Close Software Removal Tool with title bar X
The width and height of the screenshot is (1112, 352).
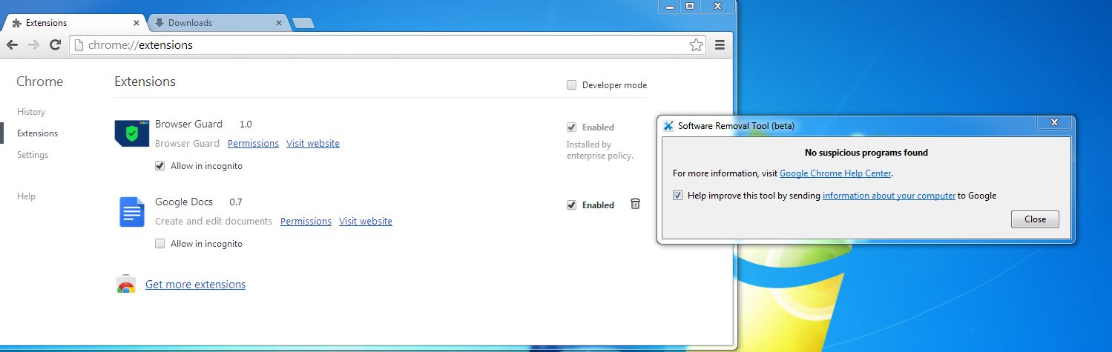pyautogui.click(x=1054, y=123)
